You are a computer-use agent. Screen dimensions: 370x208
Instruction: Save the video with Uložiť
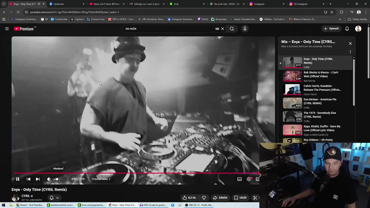click(240, 198)
